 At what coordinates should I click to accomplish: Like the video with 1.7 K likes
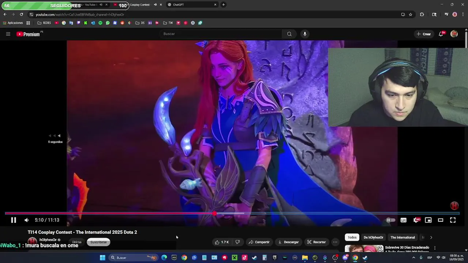coord(222,242)
